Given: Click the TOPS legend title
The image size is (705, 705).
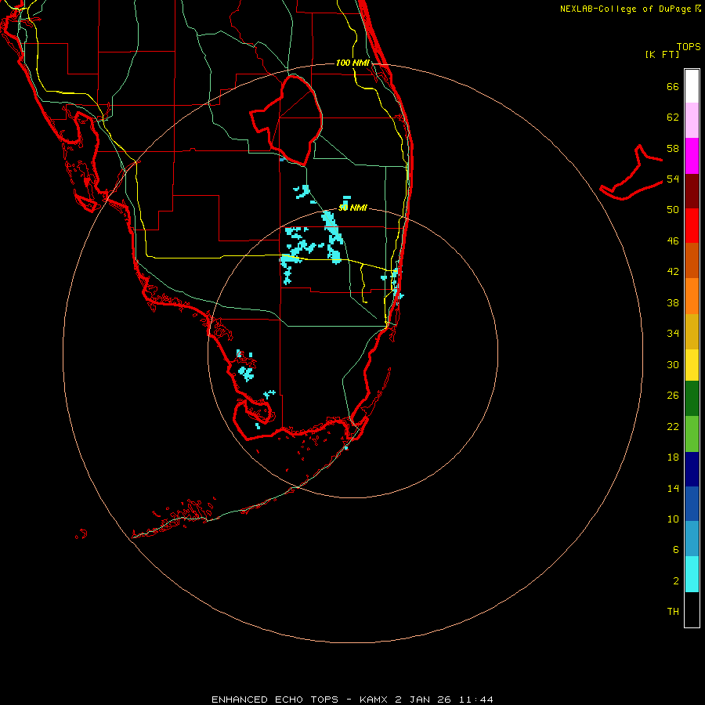Looking at the screenshot, I should [x=689, y=46].
